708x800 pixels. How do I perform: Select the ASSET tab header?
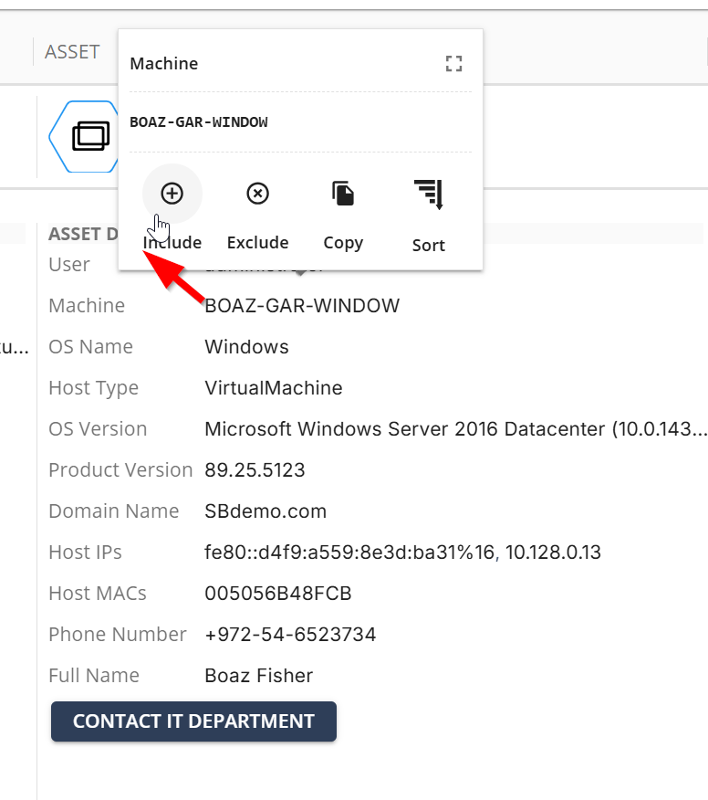click(72, 52)
